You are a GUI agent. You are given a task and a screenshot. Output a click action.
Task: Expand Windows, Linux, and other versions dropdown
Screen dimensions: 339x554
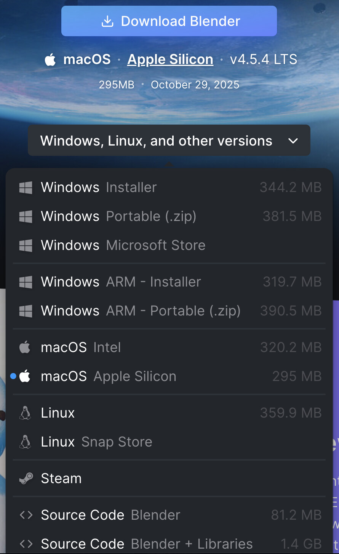point(169,141)
